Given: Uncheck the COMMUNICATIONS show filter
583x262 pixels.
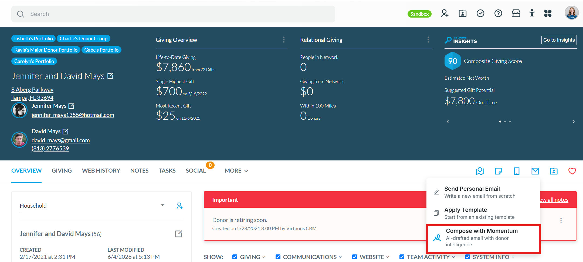Looking at the screenshot, I should click(278, 257).
